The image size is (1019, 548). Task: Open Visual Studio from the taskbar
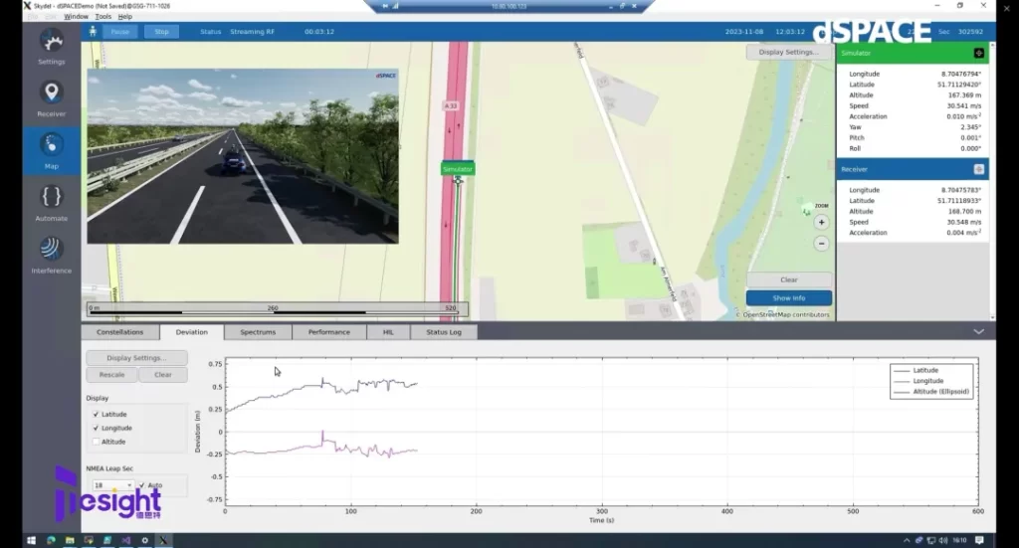tap(126, 540)
